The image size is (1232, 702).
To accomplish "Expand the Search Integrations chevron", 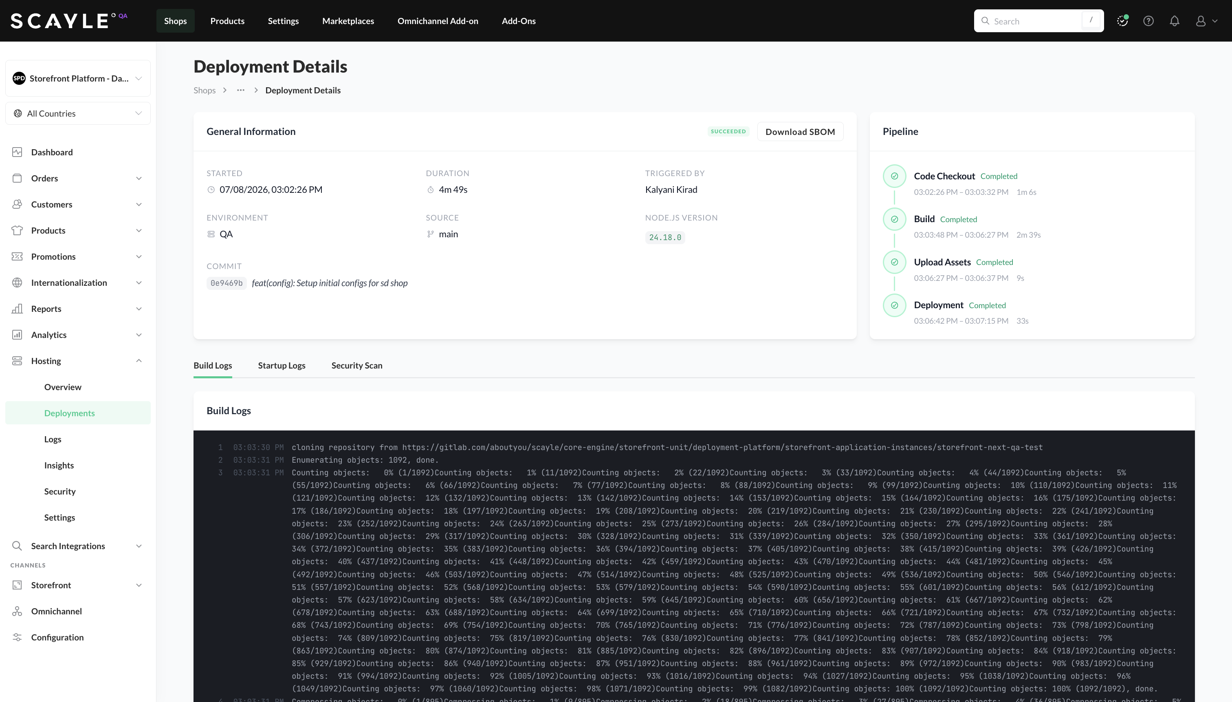I will [x=139, y=545].
